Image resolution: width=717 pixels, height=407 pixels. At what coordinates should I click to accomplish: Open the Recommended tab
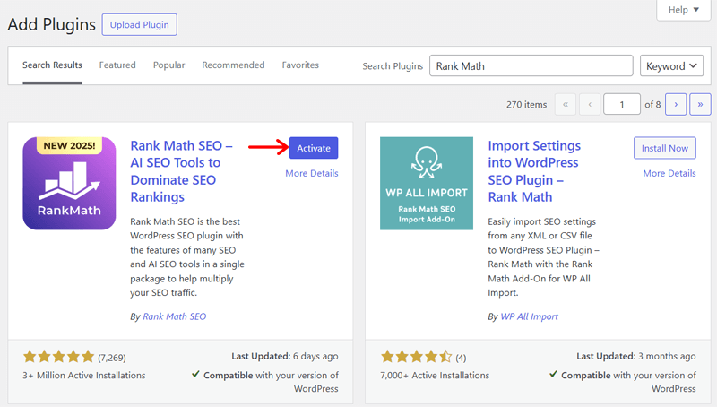[x=233, y=65]
